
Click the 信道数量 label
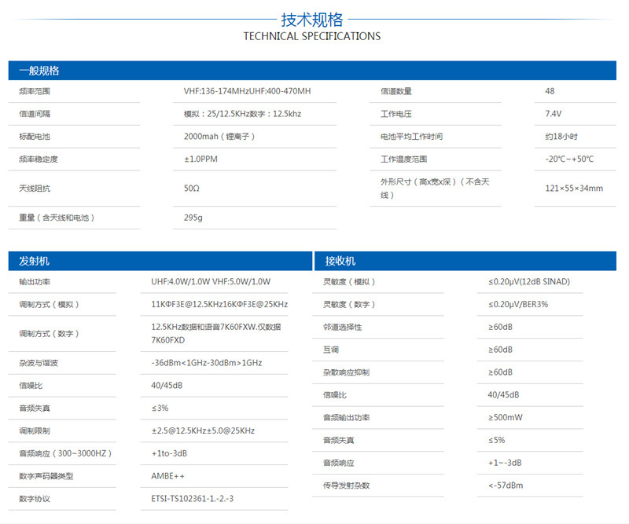[x=396, y=91]
